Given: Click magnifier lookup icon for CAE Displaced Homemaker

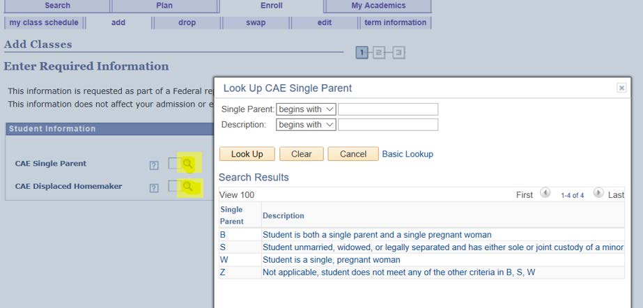Looking at the screenshot, I should coord(188,187).
